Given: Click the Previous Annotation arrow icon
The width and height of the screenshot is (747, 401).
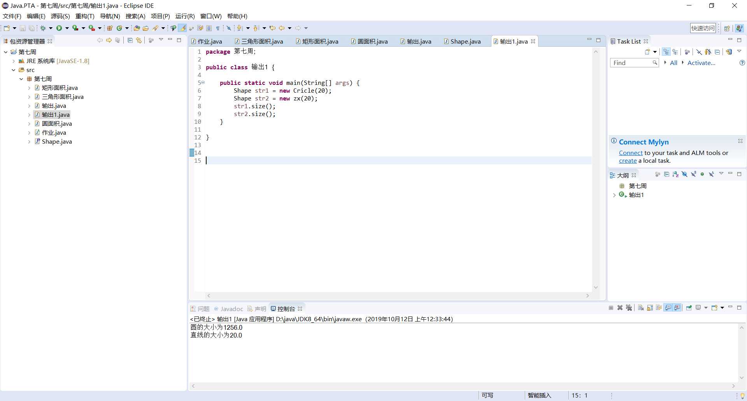Looking at the screenshot, I should [x=256, y=28].
